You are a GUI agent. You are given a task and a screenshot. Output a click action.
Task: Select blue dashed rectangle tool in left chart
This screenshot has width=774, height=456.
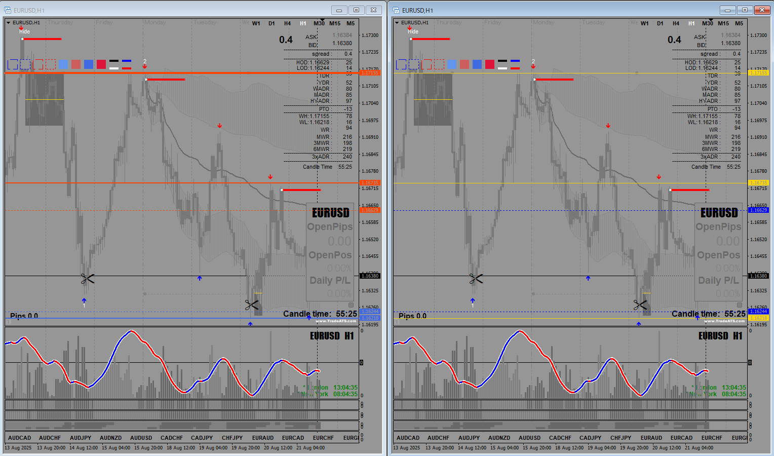(25, 64)
